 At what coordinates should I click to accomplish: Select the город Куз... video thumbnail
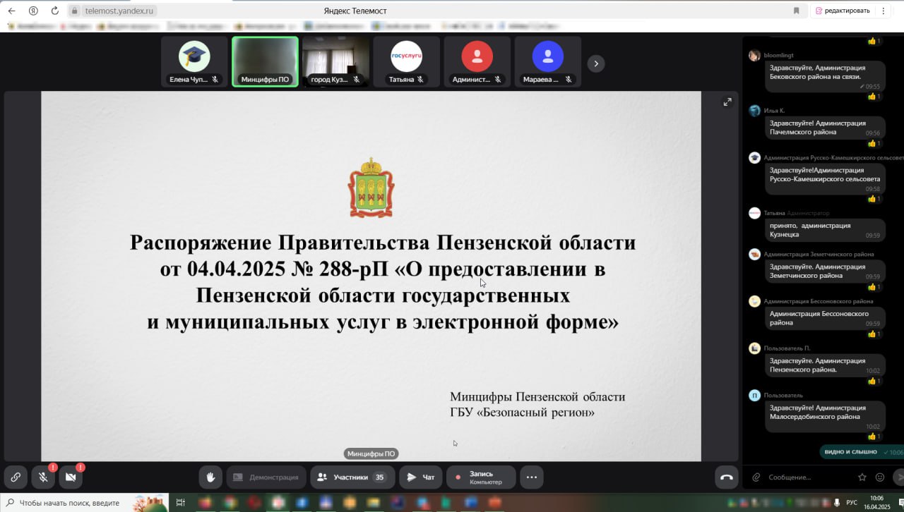tap(335, 61)
